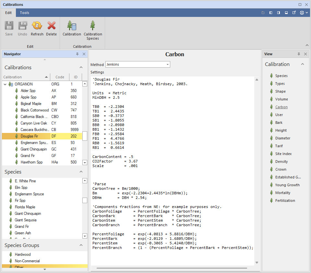Select Bigleaf Maple calibration row
The image size is (311, 273).
[x=42, y=104]
